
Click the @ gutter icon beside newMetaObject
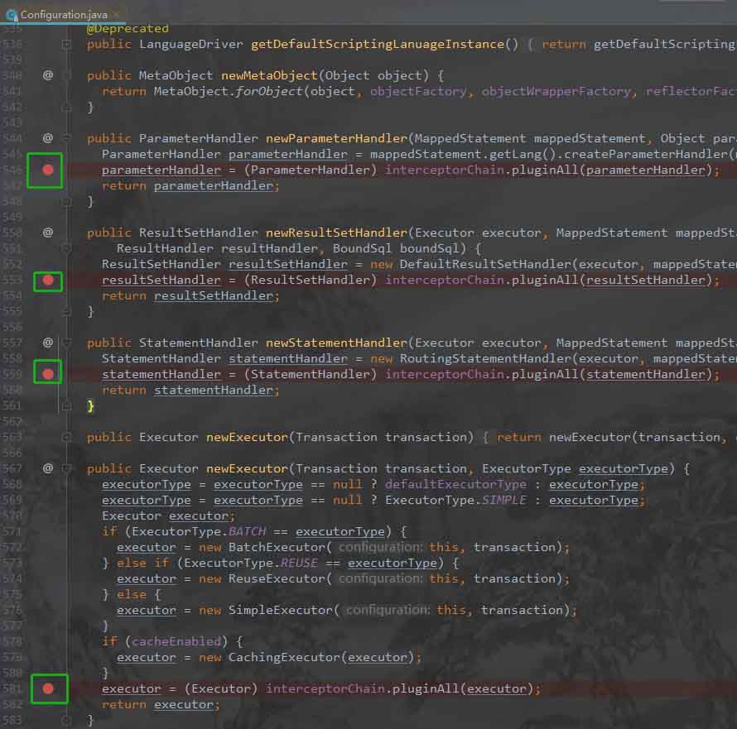(x=48, y=75)
